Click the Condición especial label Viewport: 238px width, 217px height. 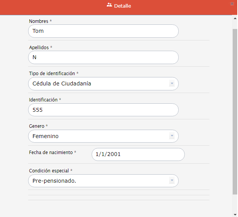click(x=49, y=171)
